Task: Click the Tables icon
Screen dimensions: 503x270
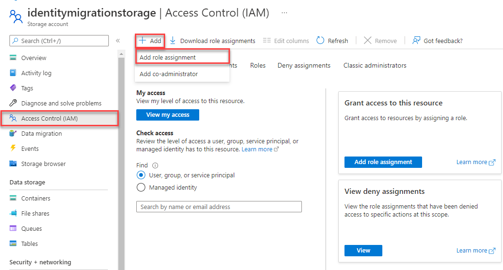Action: (x=13, y=244)
